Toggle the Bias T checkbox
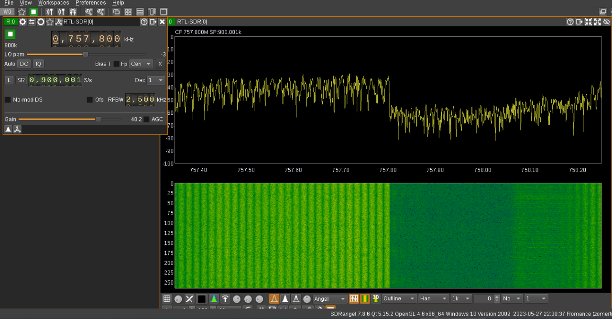Viewport: 612px width, 319px height. [x=116, y=64]
